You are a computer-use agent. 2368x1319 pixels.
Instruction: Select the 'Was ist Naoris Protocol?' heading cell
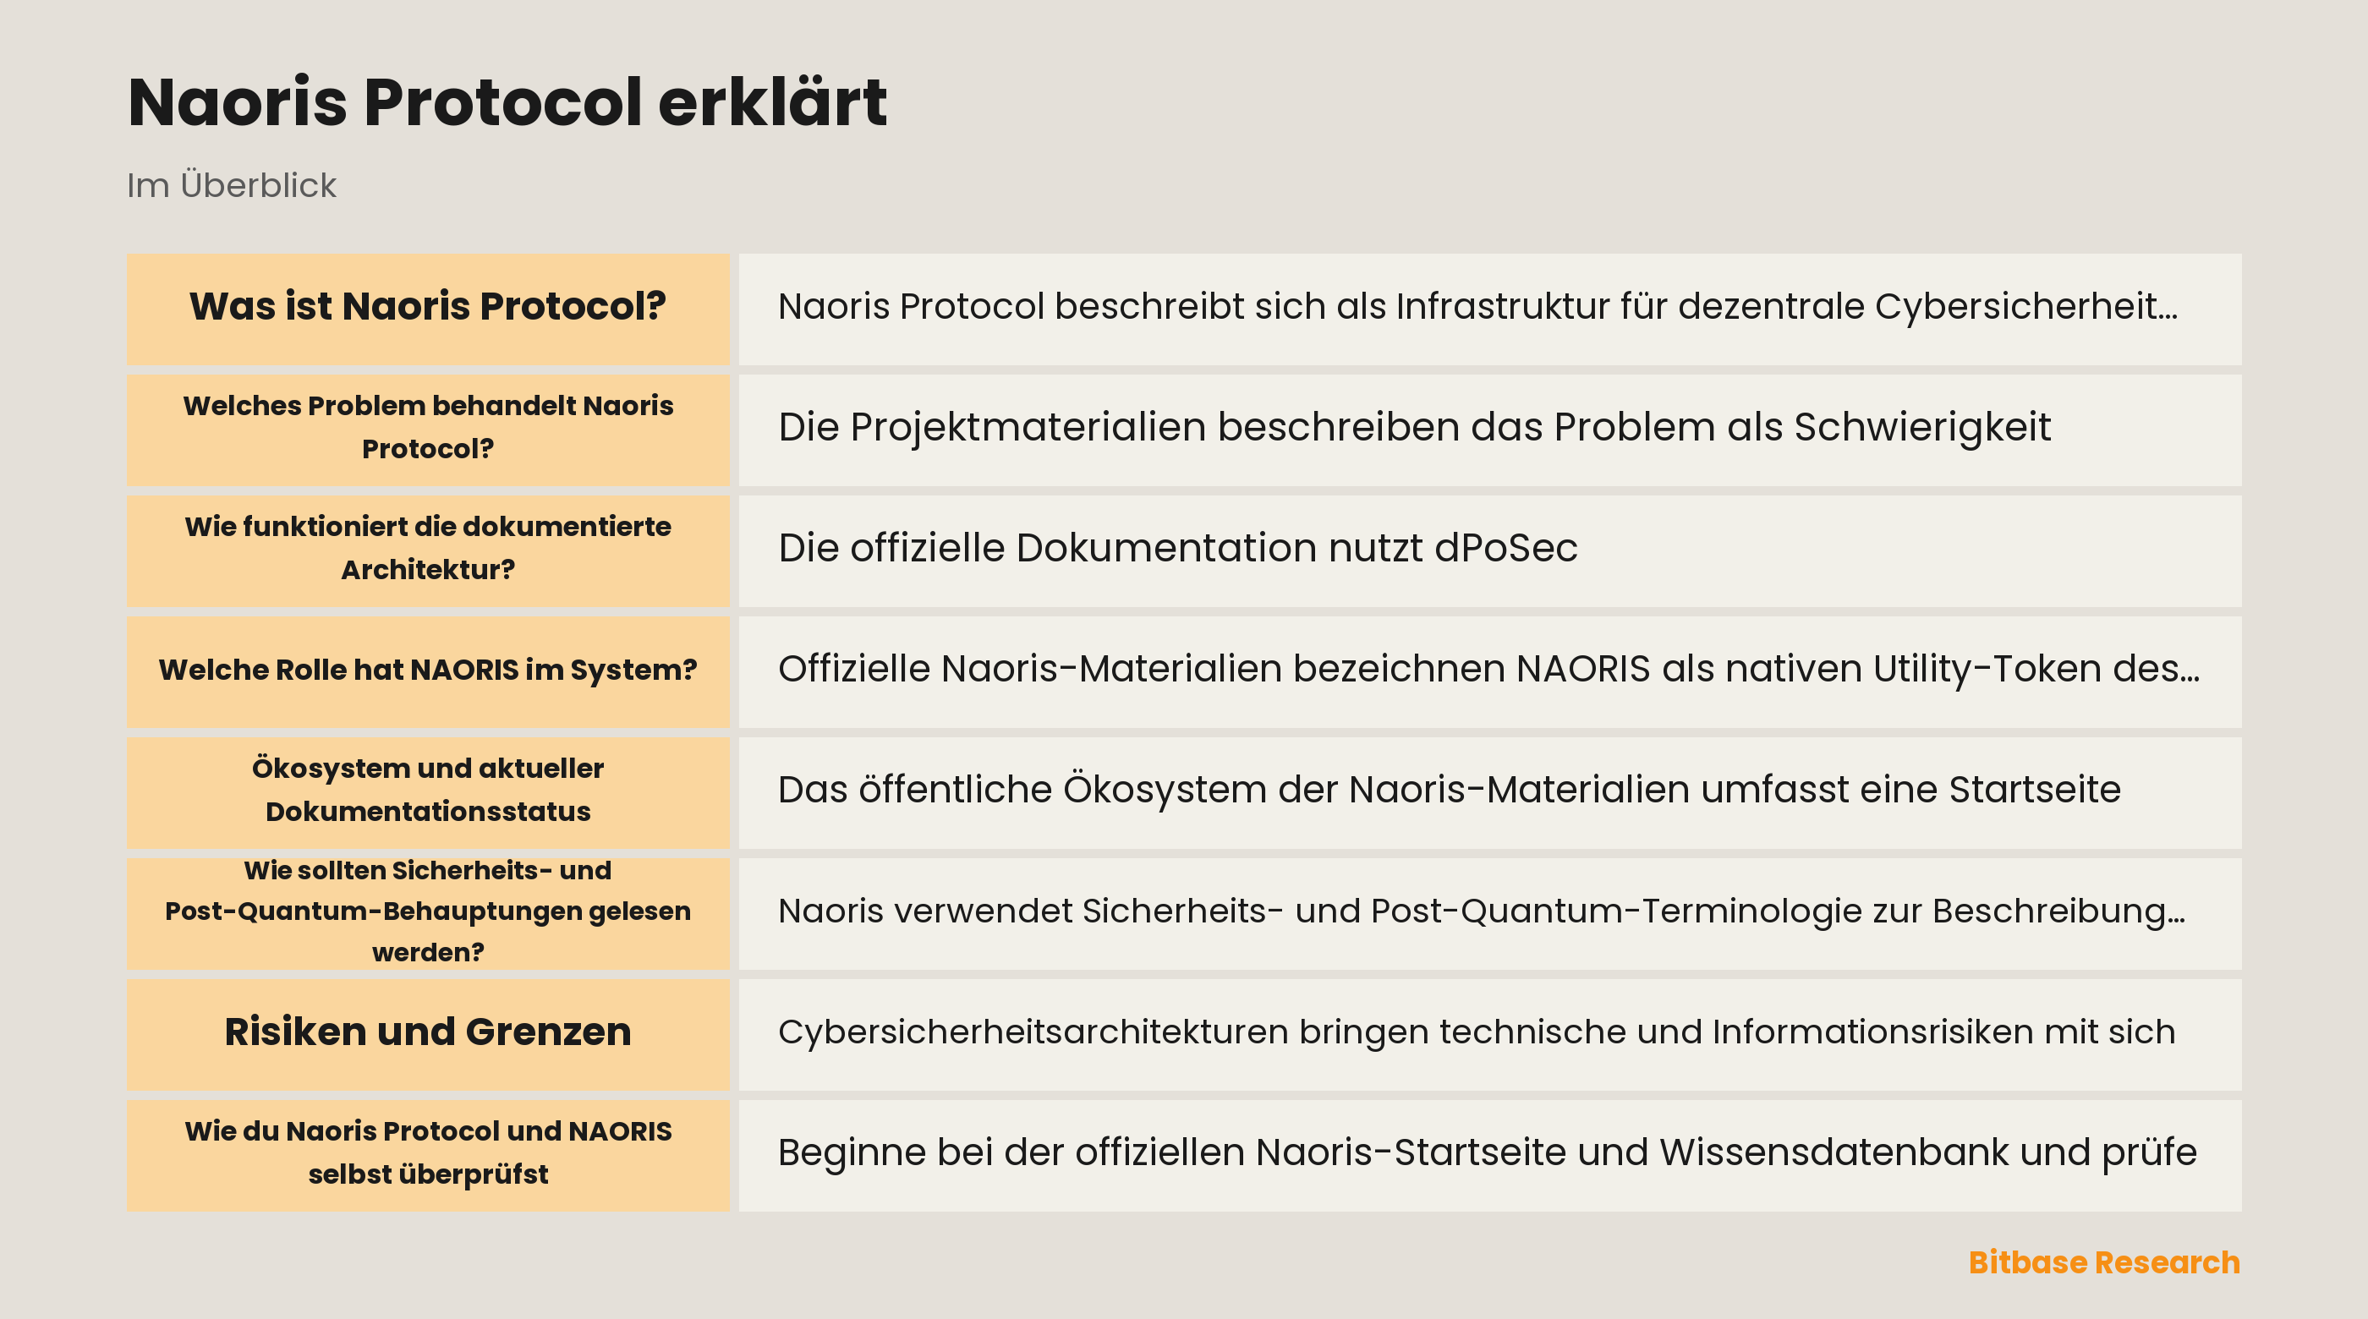[427, 309]
